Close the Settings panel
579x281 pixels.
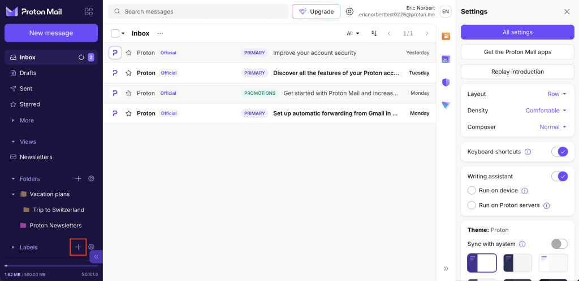[x=567, y=12]
